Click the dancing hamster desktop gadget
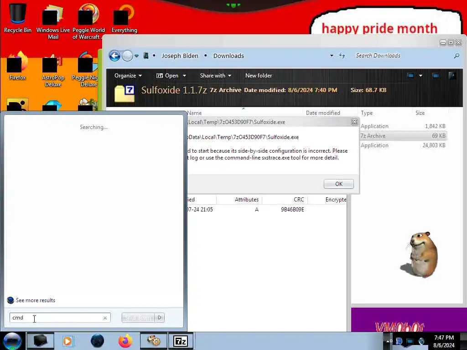Screen dimensions: 467x350 click(419, 254)
